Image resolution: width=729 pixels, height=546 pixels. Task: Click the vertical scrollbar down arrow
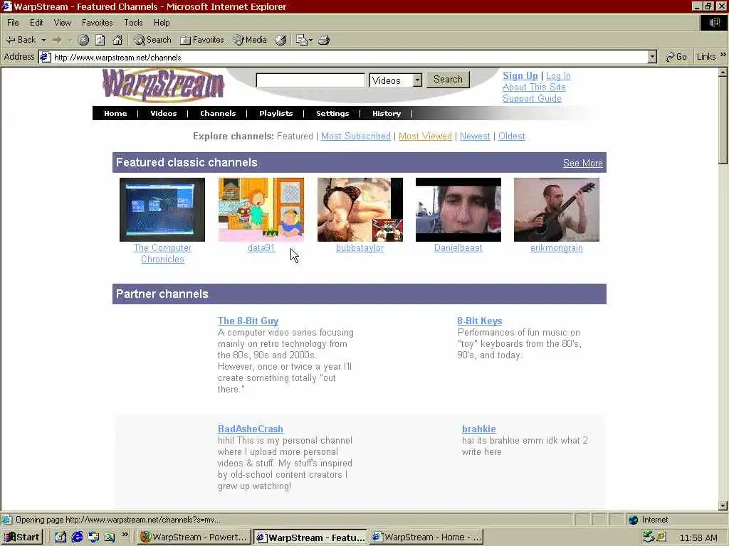723,505
